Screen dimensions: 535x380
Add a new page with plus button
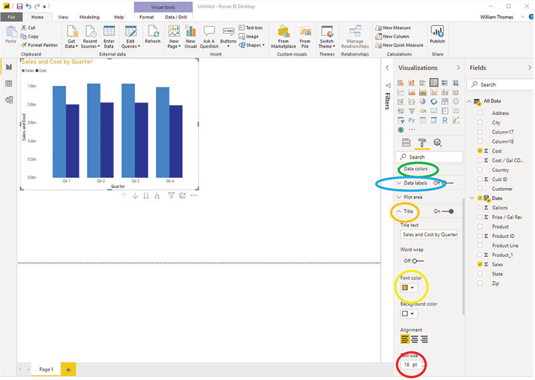tap(68, 369)
